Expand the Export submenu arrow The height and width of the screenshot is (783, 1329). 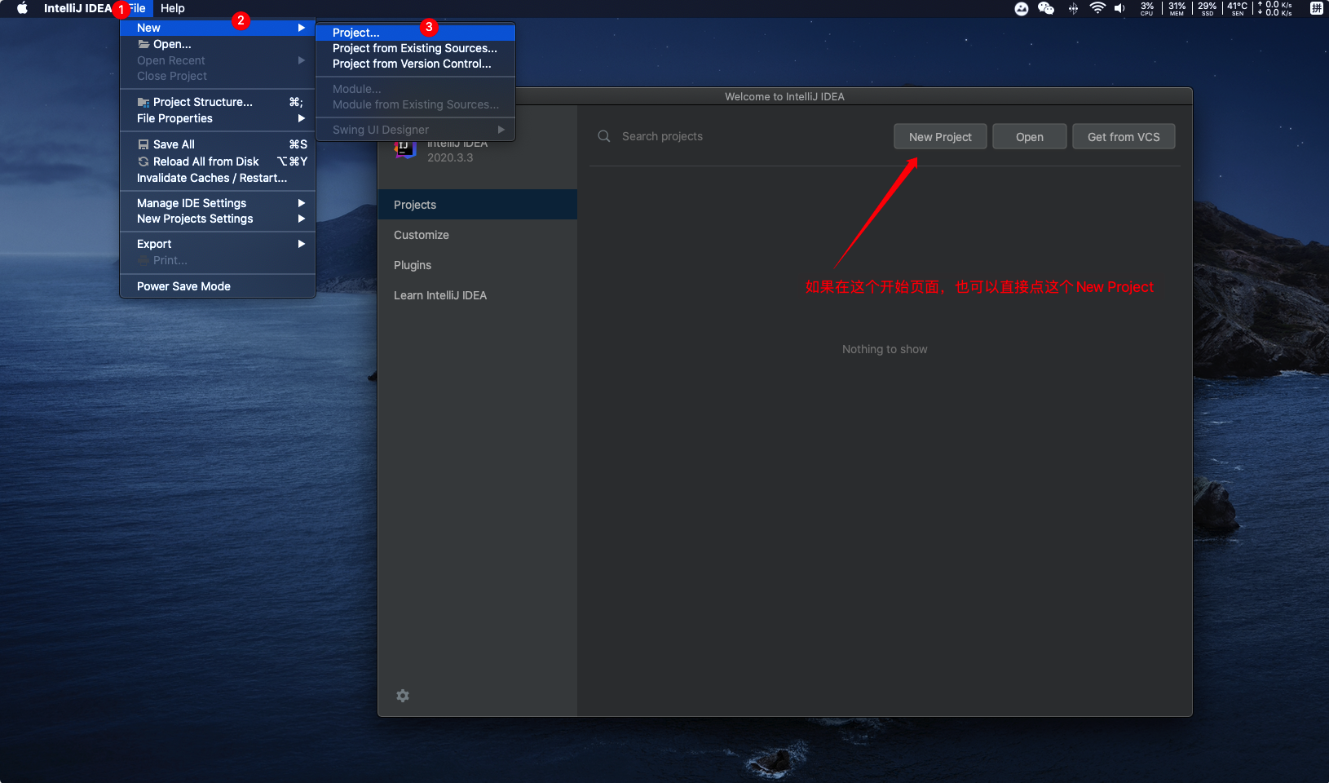[x=302, y=244]
